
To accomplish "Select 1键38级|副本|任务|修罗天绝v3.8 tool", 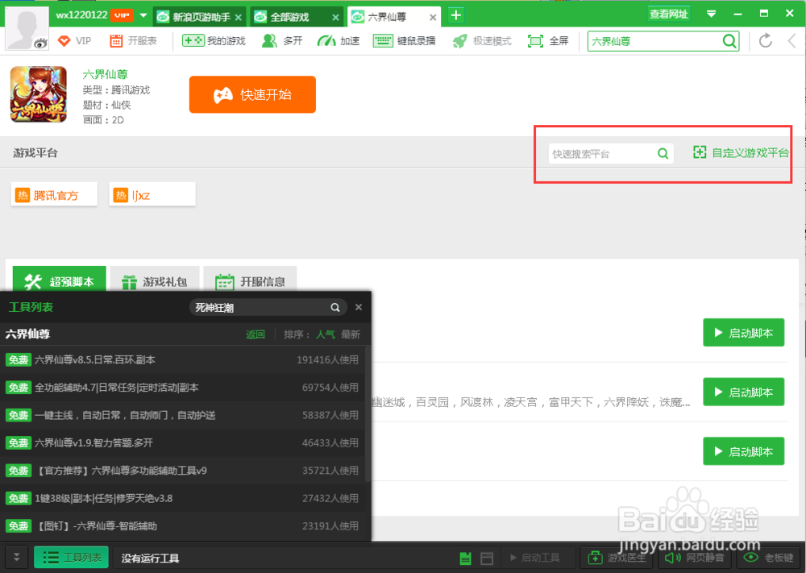I will [182, 499].
